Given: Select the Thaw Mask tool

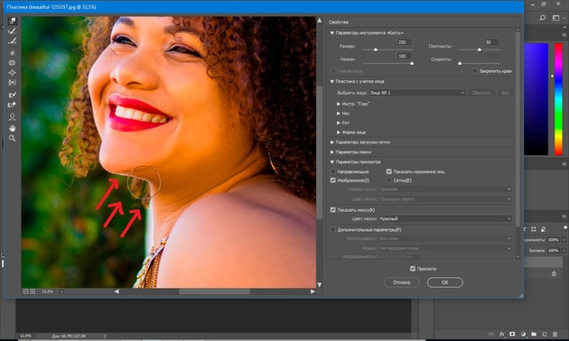Looking at the screenshot, I should [13, 105].
